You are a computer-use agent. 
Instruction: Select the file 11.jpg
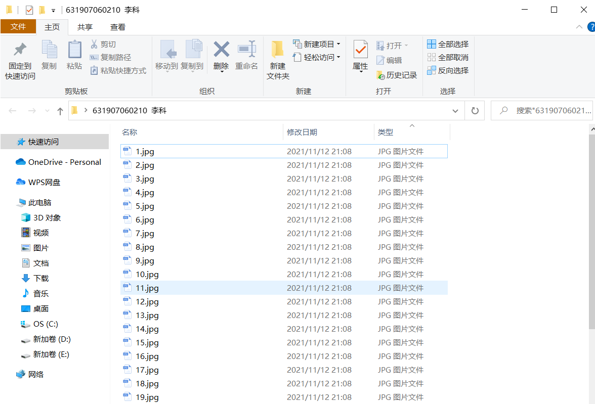coord(147,288)
